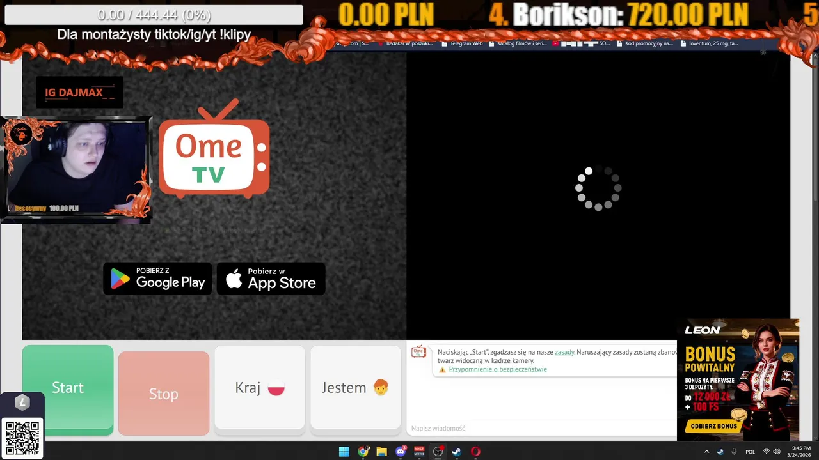Click the loading spinner in video pane

(x=598, y=188)
